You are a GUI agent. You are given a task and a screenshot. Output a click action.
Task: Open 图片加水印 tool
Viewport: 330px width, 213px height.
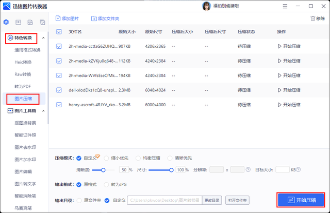(x=25, y=160)
